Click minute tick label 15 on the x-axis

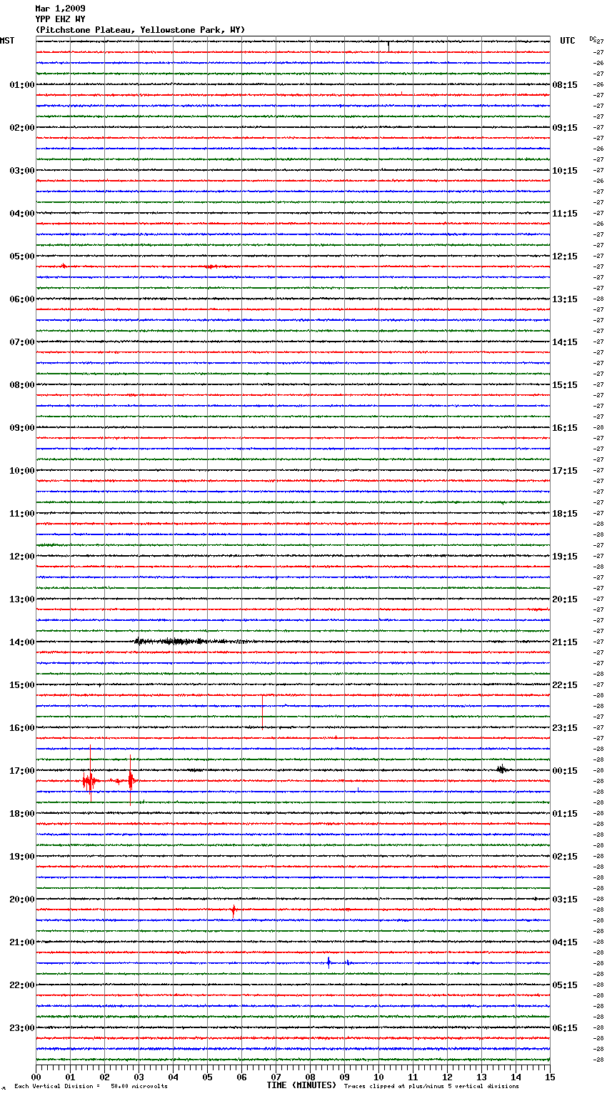click(550, 1077)
